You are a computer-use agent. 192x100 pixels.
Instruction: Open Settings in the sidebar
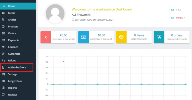[18, 74]
